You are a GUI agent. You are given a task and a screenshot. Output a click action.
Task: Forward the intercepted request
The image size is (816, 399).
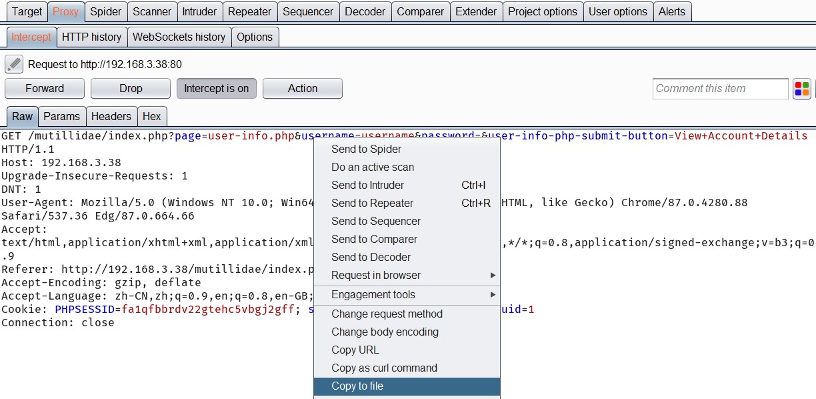[45, 88]
